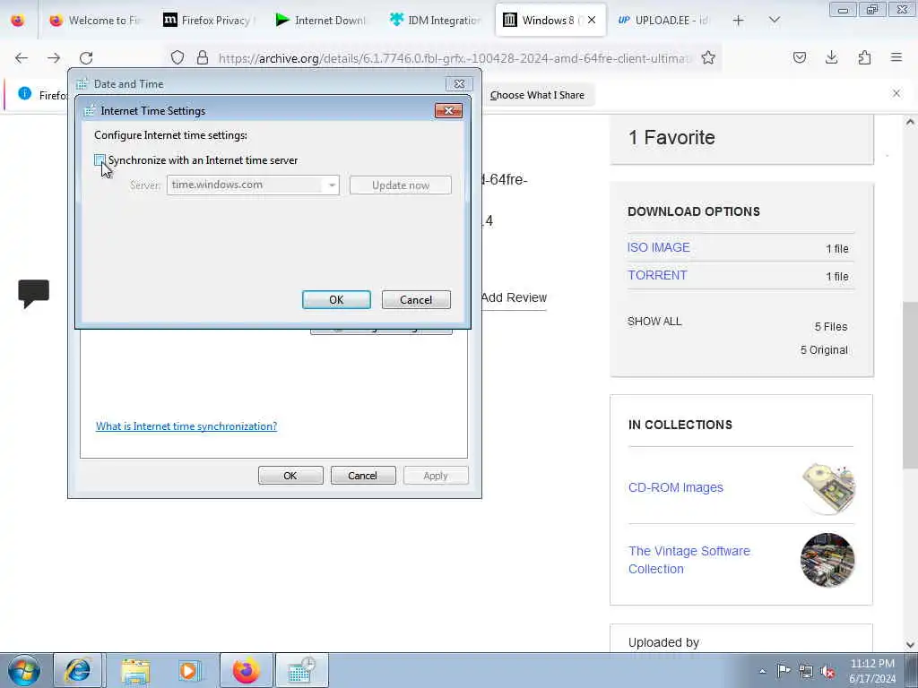Open the CD-ROM Images collection
Image resolution: width=918 pixels, height=688 pixels.
click(x=675, y=487)
